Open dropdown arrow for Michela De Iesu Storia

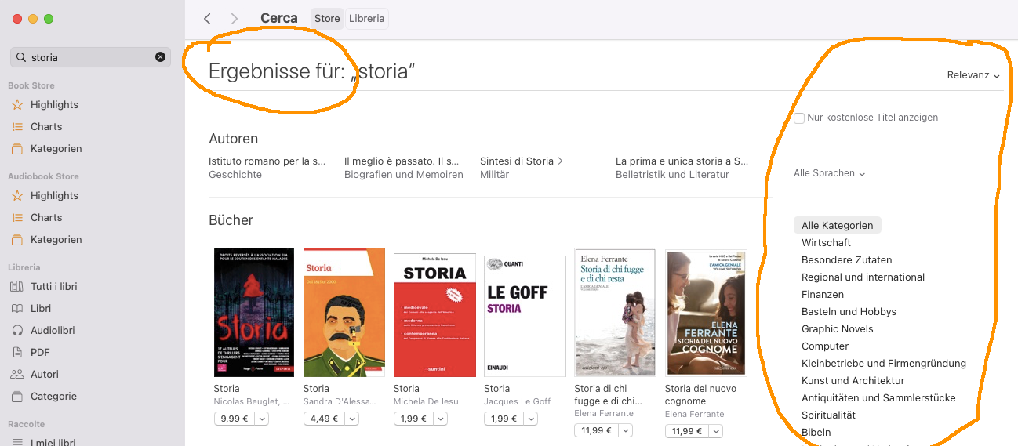click(x=442, y=419)
